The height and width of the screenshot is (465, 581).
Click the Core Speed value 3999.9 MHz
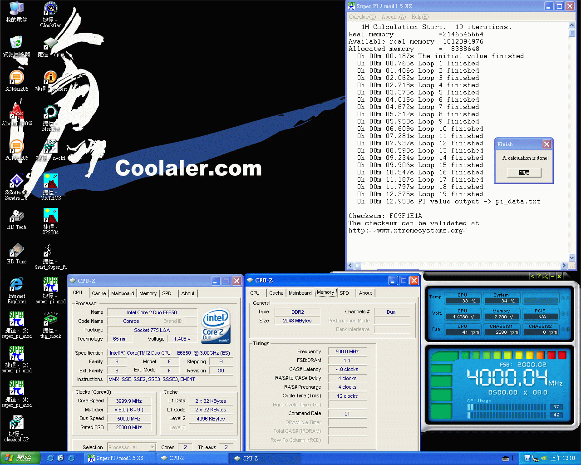(x=129, y=401)
